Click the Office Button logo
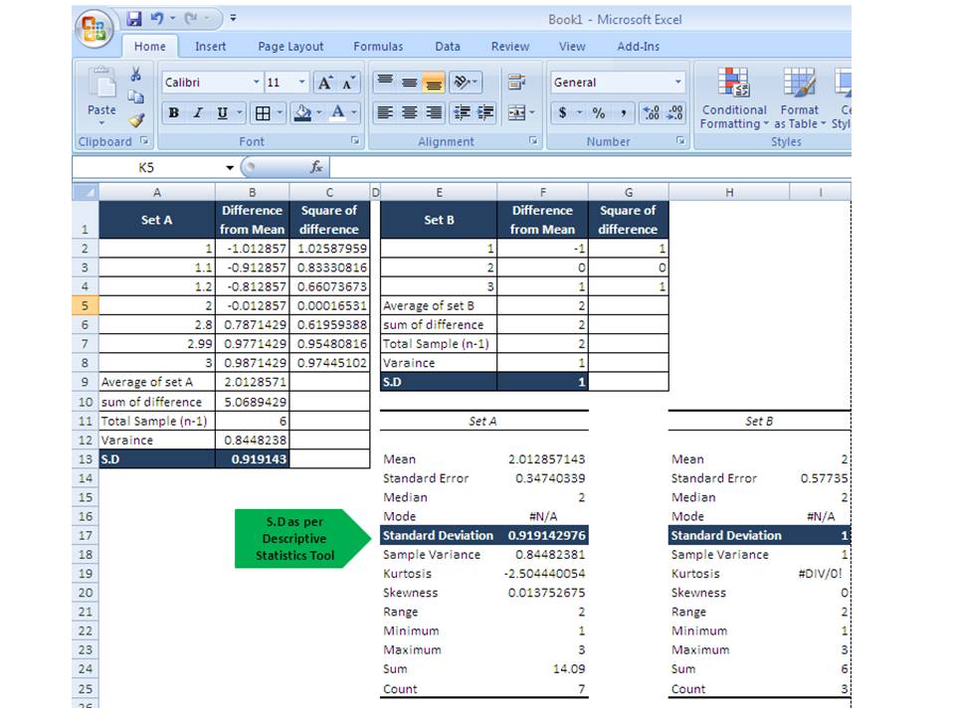The height and width of the screenshot is (716, 955). coord(95,28)
